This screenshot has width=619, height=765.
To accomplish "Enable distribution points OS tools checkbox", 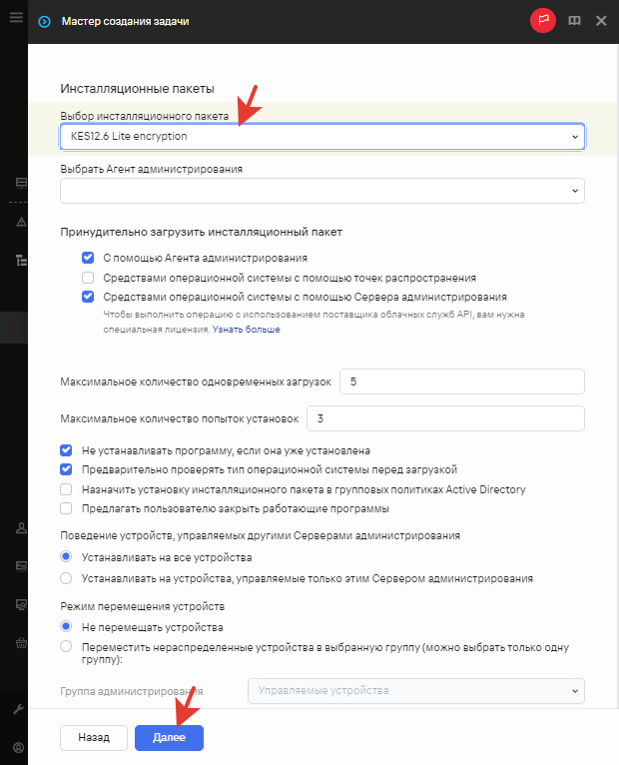I will pos(88,278).
